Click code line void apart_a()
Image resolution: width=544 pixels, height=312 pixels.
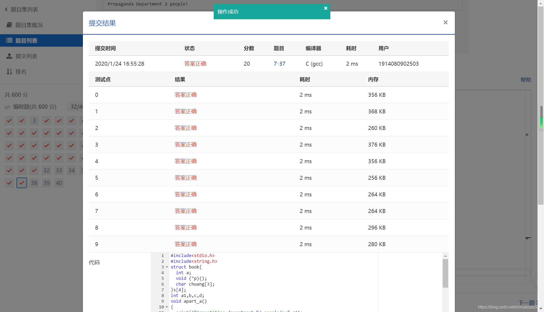(x=189, y=301)
